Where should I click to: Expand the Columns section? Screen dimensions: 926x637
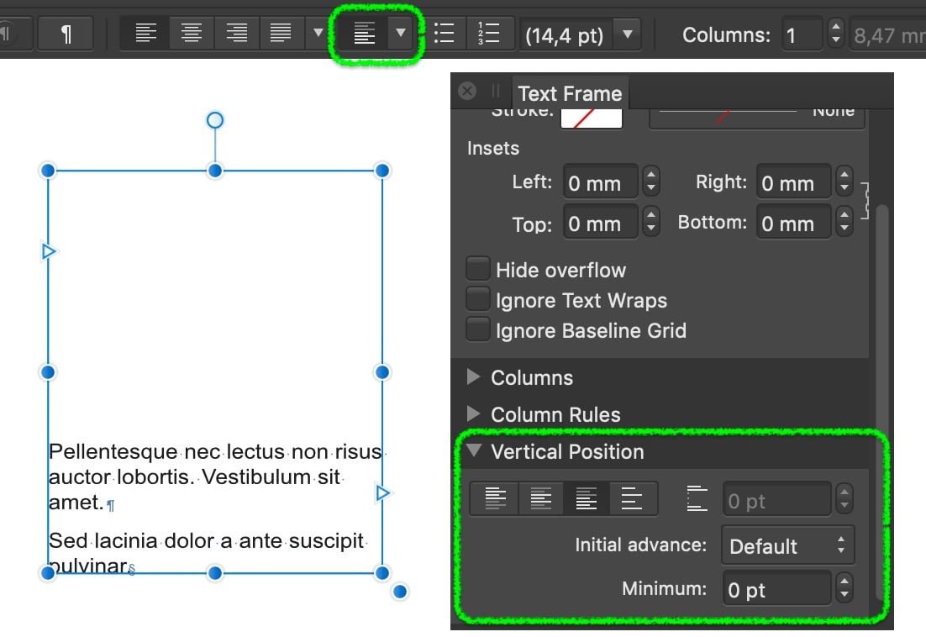coord(473,377)
